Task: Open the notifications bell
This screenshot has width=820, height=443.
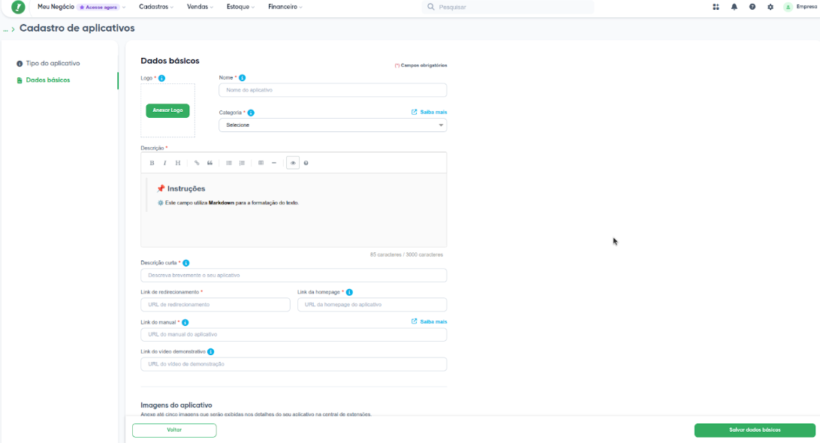Action: point(734,8)
